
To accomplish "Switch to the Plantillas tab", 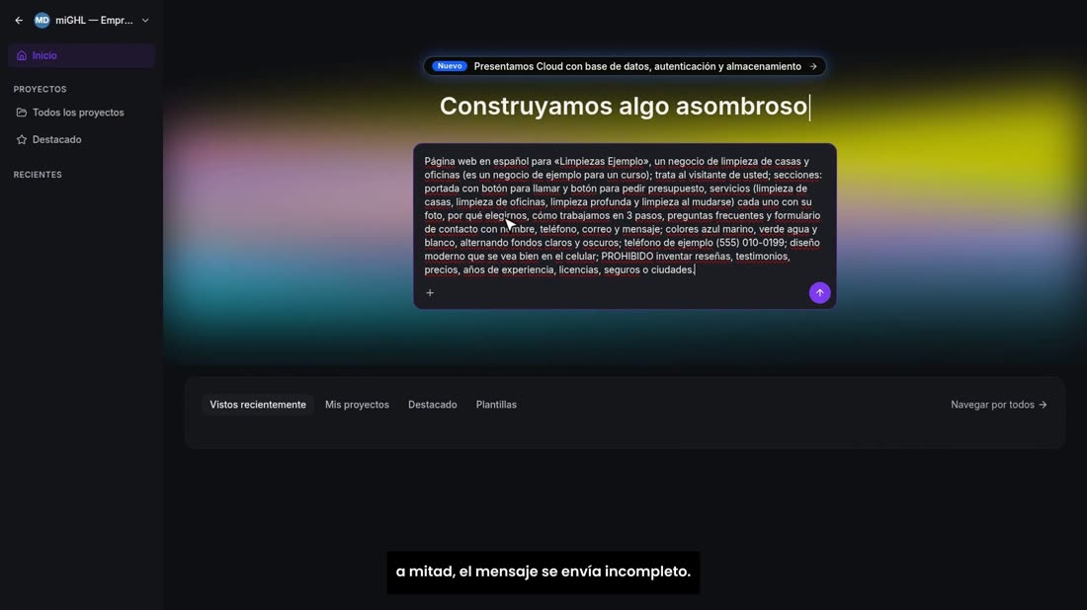I will (x=496, y=405).
